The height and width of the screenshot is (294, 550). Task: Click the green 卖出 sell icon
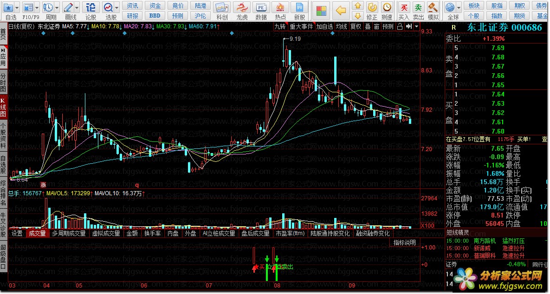(418, 7)
